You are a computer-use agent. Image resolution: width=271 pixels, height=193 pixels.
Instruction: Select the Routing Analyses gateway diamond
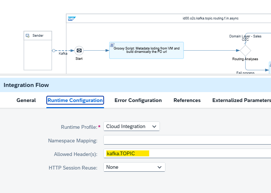click(x=245, y=51)
